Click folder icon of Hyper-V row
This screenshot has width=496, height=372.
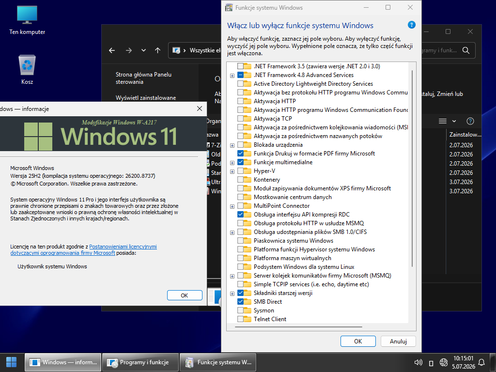click(248, 171)
